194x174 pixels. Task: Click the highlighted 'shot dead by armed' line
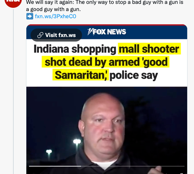92,62
